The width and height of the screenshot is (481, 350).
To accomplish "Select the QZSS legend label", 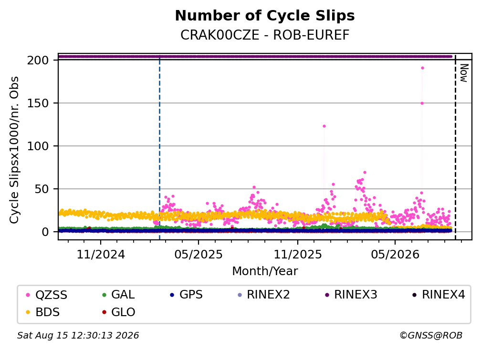I will click(x=51, y=295).
